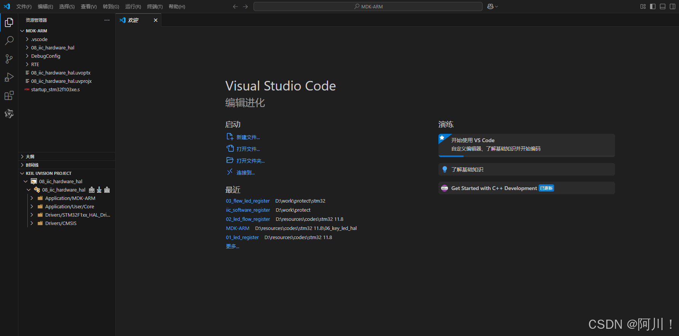Viewport: 679px width, 336px height.
Task: Open recent project 03_flew_led_register
Action: 248,201
